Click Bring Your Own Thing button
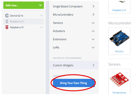 [x=74, y=83]
